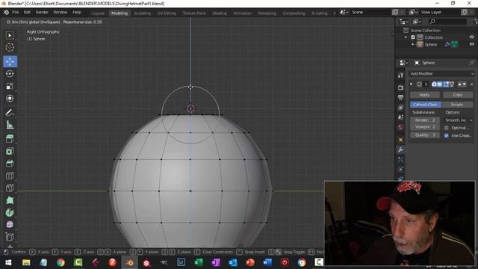Activate the Rotate tool

click(10, 74)
